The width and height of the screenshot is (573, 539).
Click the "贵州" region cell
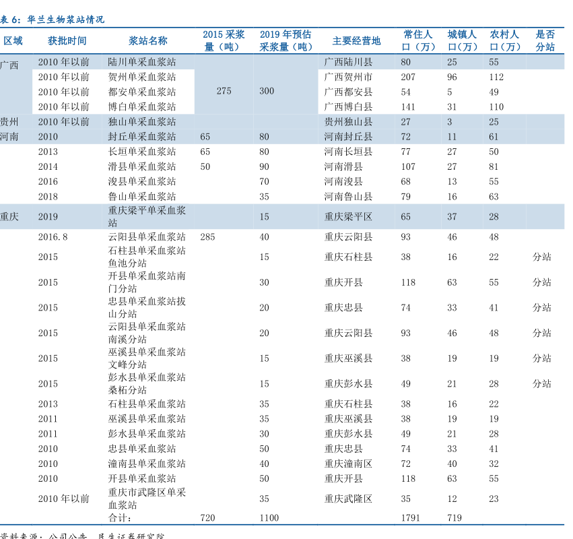[x=9, y=122]
